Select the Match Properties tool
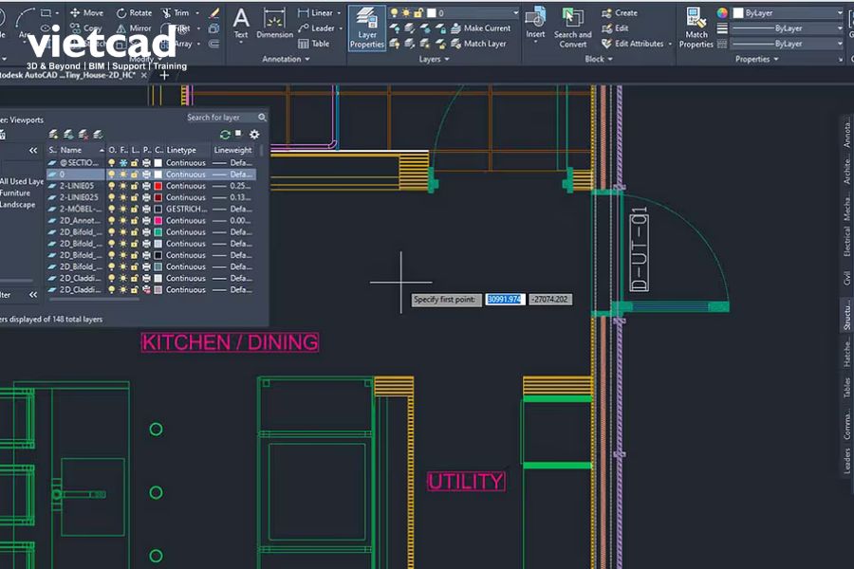Image resolution: width=854 pixels, height=569 pixels. coord(696,28)
